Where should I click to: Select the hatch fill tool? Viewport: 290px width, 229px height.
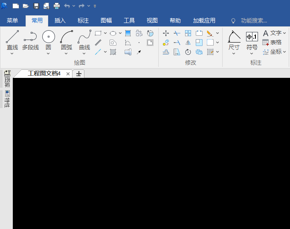click(113, 52)
